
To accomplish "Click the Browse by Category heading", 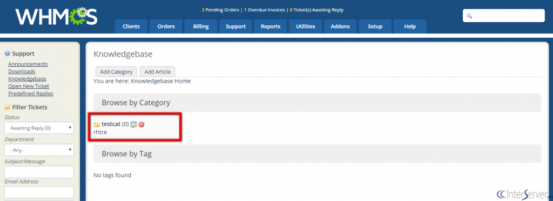I will 136,103.
